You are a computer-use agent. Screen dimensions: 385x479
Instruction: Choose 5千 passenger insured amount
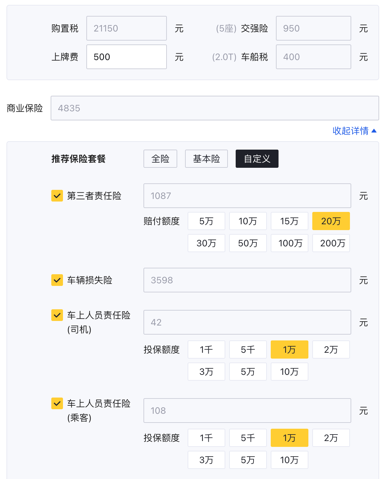tap(248, 438)
